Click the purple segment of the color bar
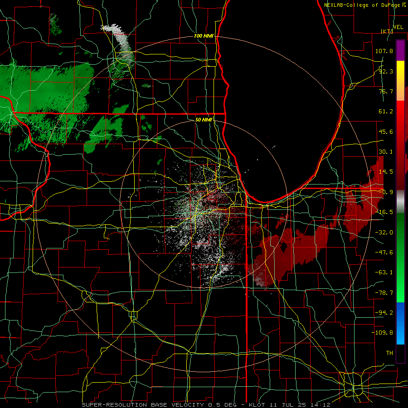This screenshot has height=408, width=408. coord(400,50)
